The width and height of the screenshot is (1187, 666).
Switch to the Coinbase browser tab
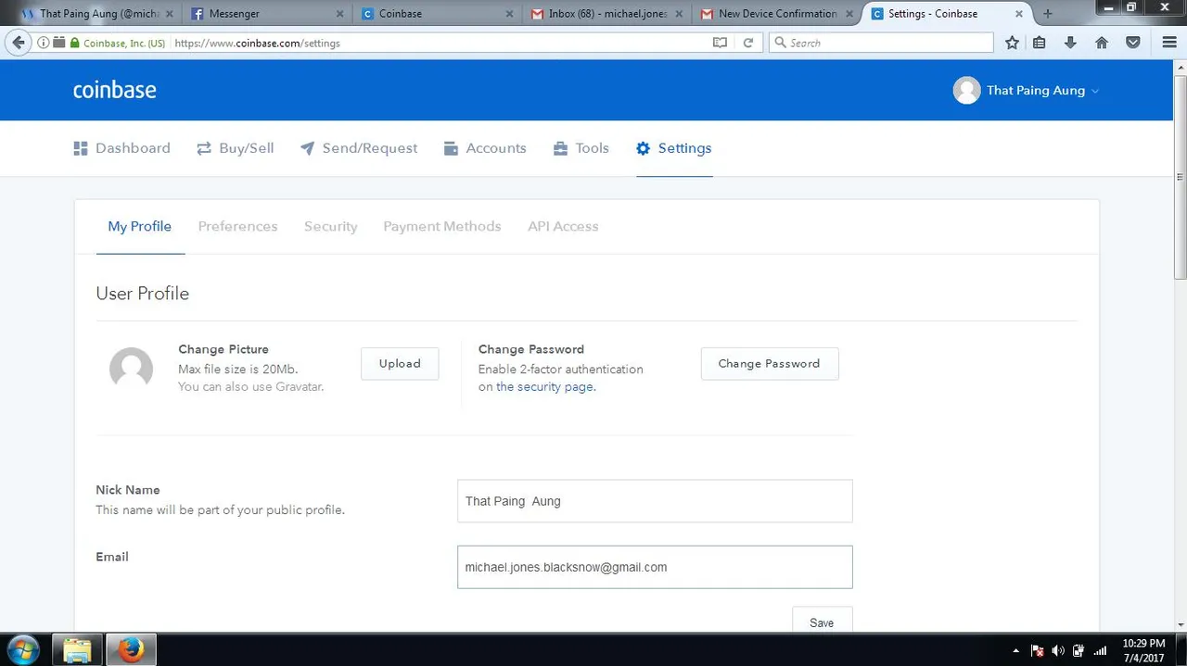click(x=436, y=14)
